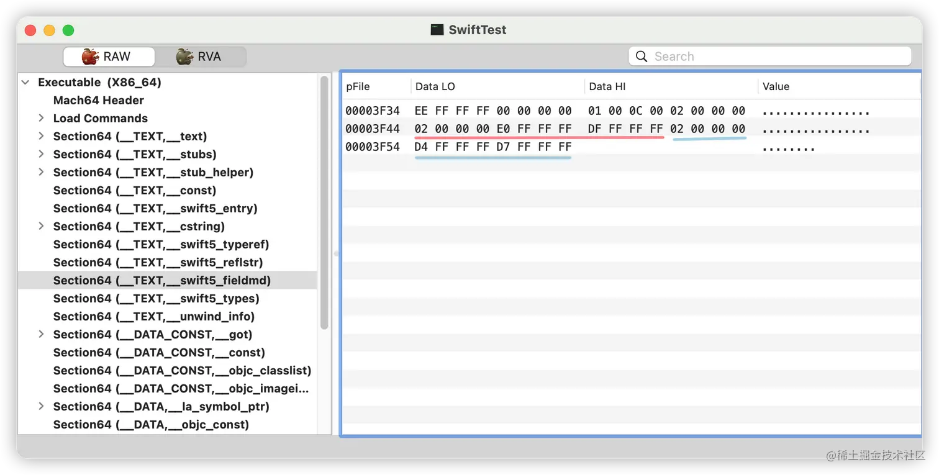Viewport: 939px width, 475px height.
Task: Click Data LO bytes EE FF FF FF 00 00 00 00
Action: [x=493, y=111]
